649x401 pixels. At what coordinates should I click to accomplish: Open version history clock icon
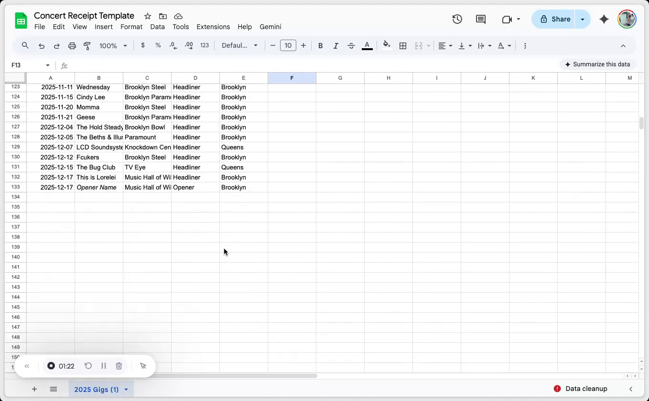[x=457, y=19]
